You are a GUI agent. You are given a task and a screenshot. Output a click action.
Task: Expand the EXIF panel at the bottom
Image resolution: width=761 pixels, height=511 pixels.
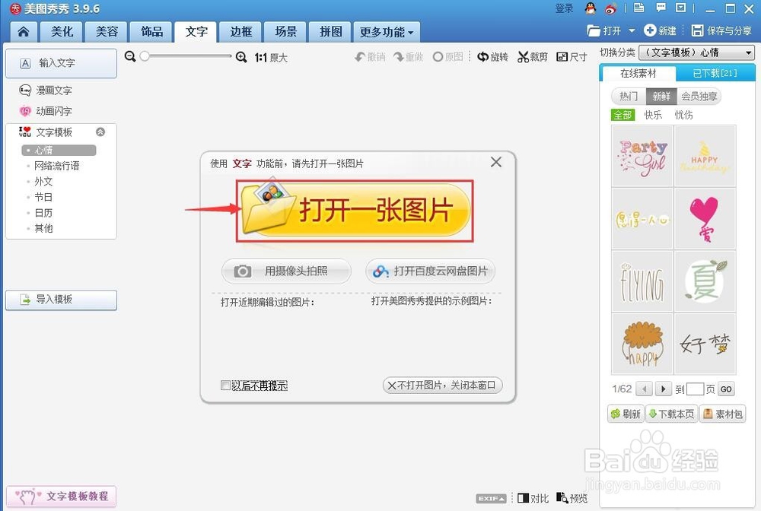tap(491, 498)
